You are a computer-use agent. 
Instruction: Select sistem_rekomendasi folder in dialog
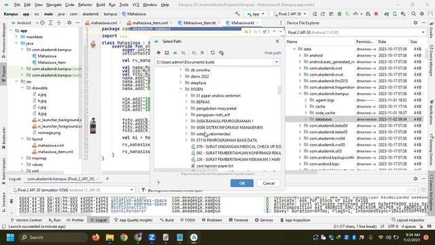coord(213,134)
